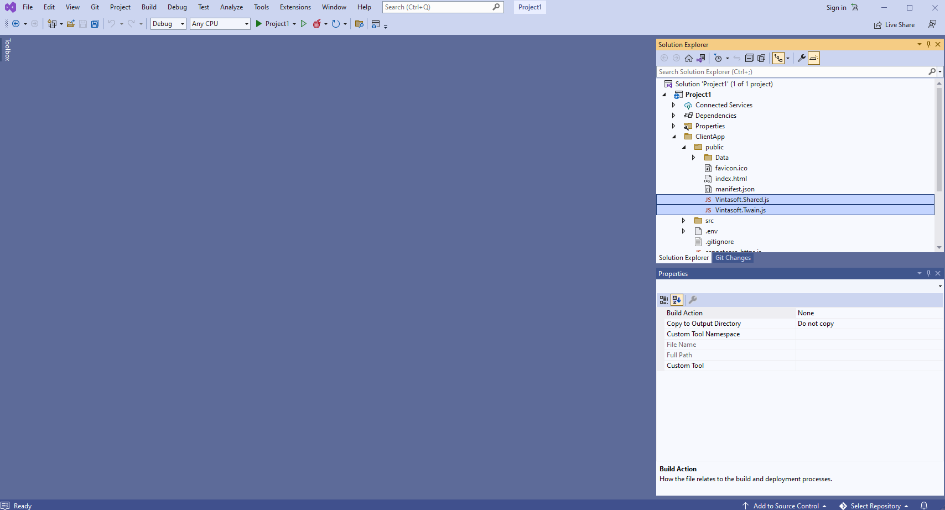This screenshot has height=510, width=945.
Task: Click the Navigate Backward toolbar icon
Action: 15,24
